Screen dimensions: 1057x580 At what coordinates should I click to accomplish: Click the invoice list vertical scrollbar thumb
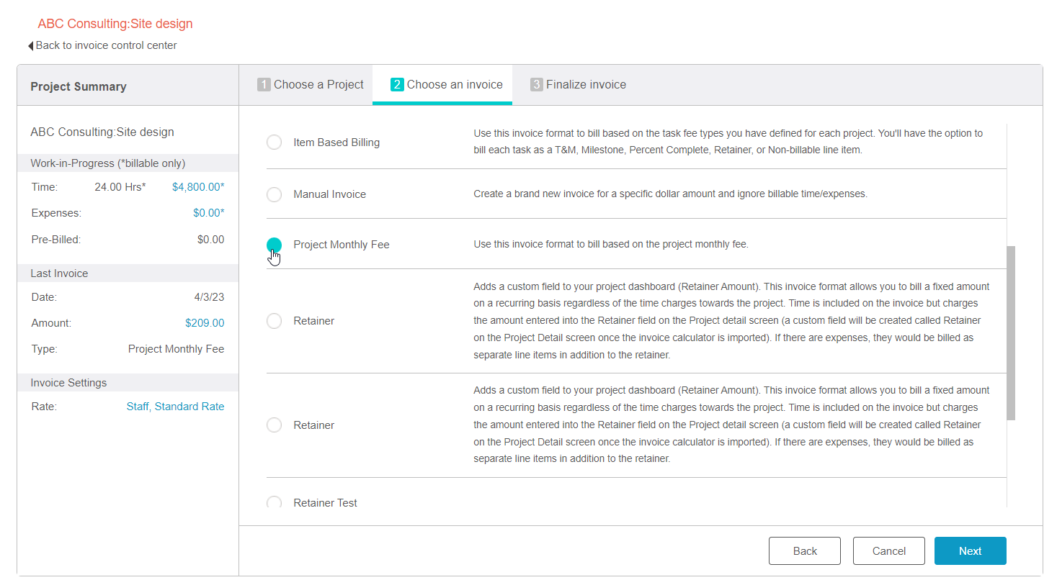point(1011,332)
